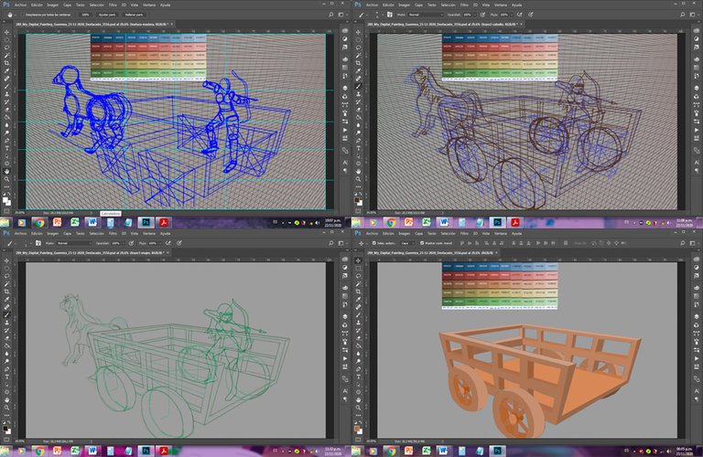Viewport: 703px width, 457px height.
Task: Select the Eyedropper tool in green sketch window
Action: tap(6, 299)
